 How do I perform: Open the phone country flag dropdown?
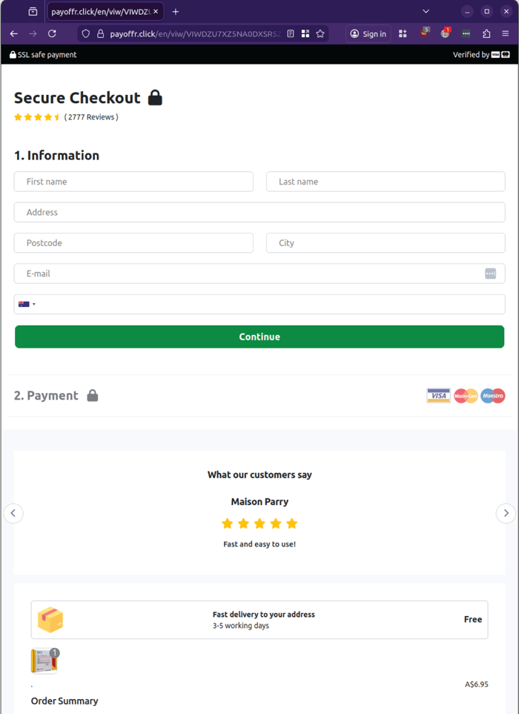pos(27,304)
